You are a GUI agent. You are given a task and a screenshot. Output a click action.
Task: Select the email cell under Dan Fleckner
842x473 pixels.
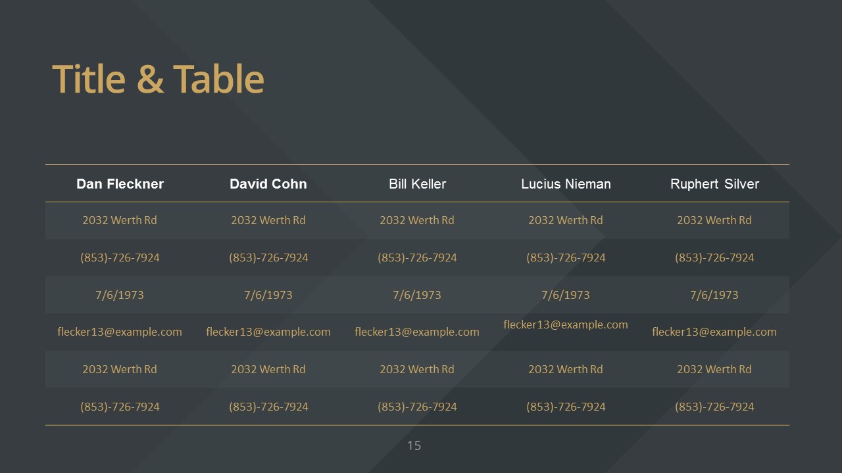coord(120,332)
